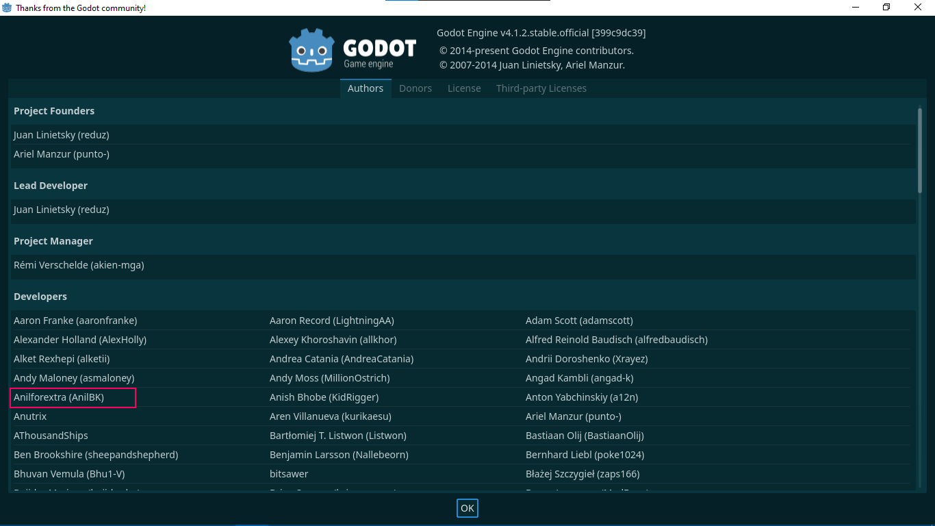Restore down the dialog window
The height and width of the screenshot is (526, 935).
[886, 8]
